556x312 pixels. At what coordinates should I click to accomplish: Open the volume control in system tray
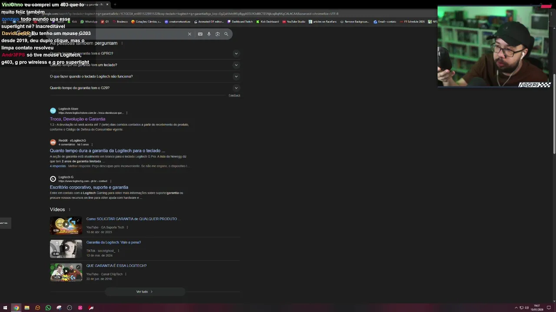526,308
